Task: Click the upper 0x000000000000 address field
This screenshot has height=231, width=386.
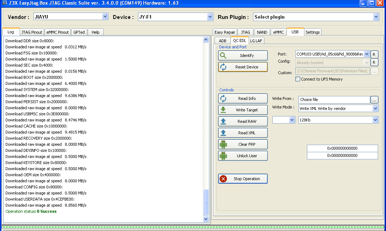Action: click(x=342, y=148)
